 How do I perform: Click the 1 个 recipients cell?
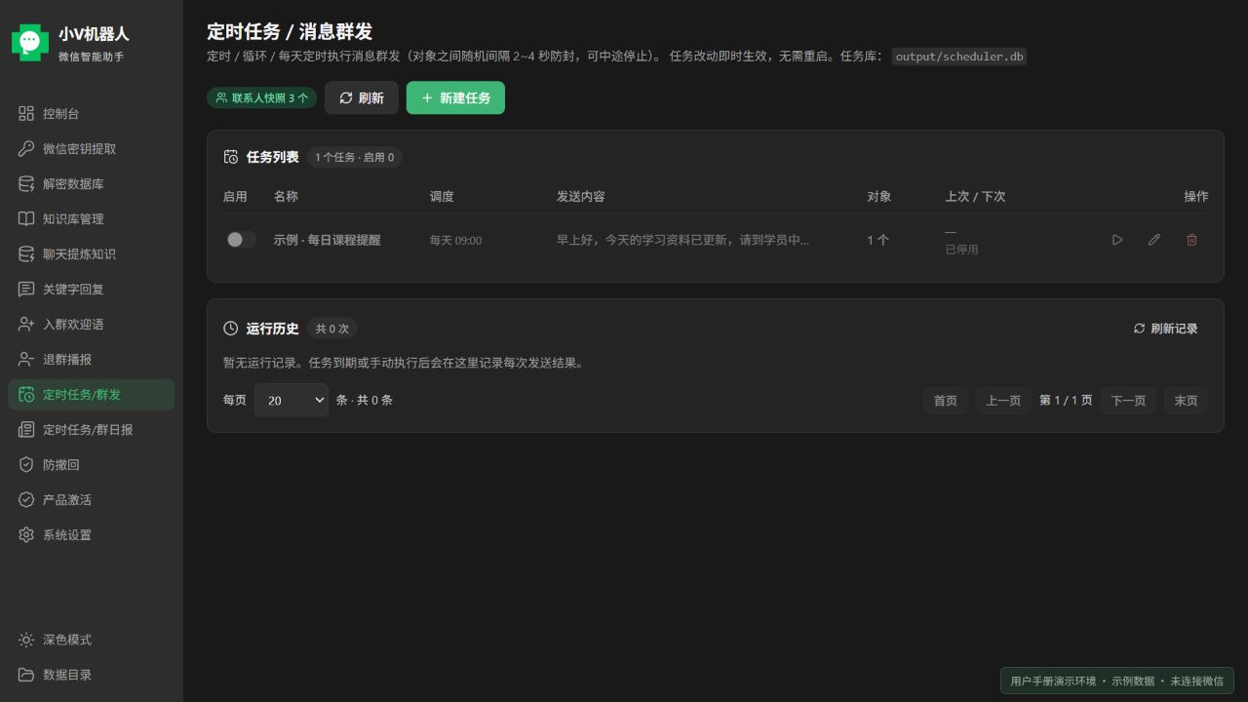(878, 240)
